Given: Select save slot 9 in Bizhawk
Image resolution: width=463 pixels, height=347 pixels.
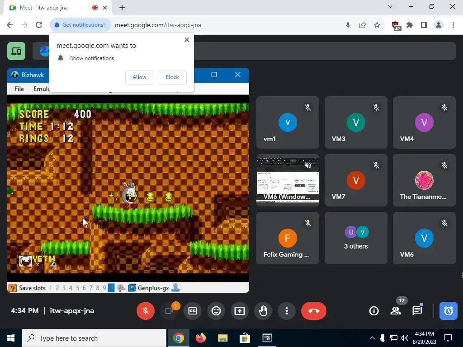Looking at the screenshot, I should coord(104,288).
